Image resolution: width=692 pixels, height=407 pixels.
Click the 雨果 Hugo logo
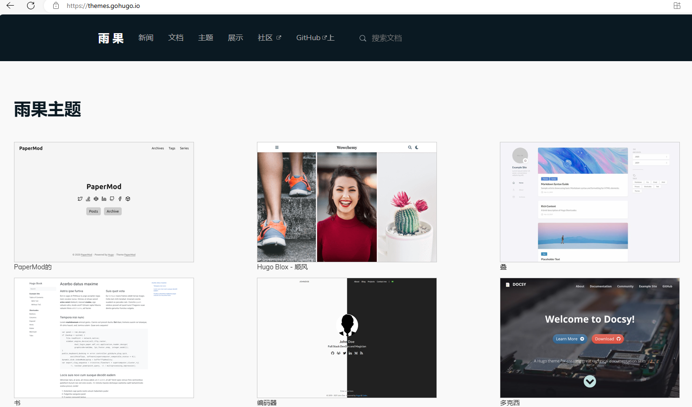(111, 38)
